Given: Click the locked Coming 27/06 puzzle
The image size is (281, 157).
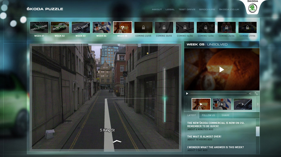Looking at the screenshot, I should 248,28.
